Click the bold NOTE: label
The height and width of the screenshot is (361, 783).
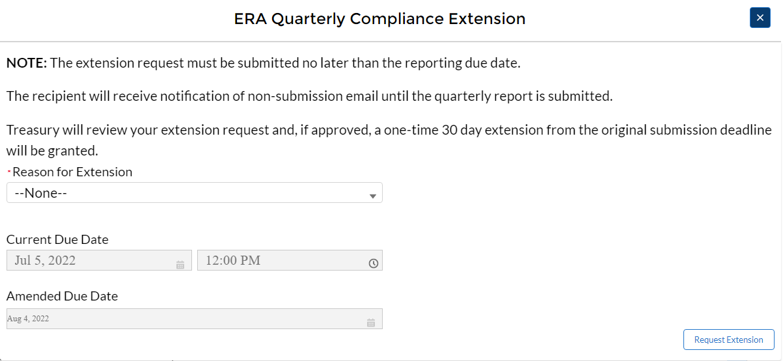[x=27, y=63]
